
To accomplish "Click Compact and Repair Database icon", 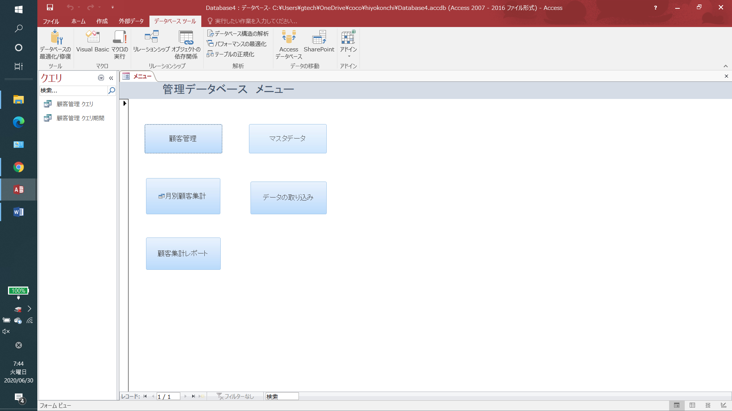I will tap(56, 38).
